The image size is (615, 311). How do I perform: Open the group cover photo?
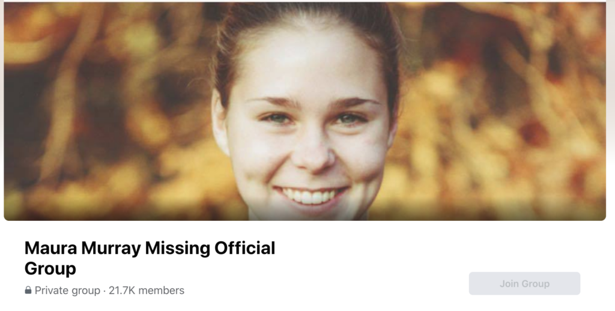[x=304, y=112]
